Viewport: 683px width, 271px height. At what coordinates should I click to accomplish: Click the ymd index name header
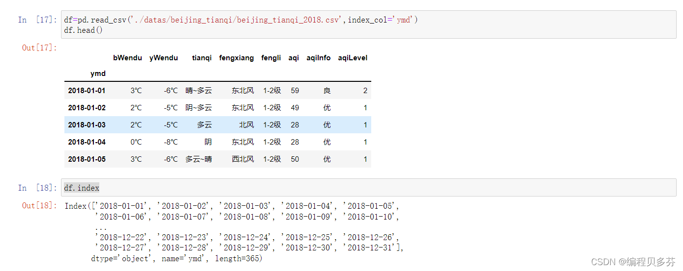pyautogui.click(x=98, y=74)
